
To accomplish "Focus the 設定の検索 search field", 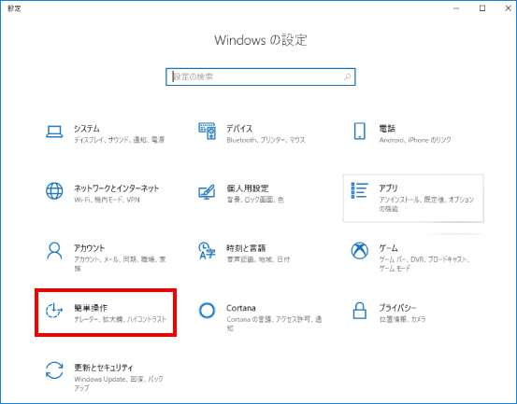I will click(261, 77).
